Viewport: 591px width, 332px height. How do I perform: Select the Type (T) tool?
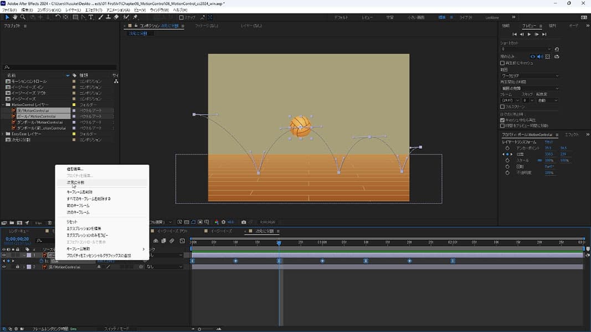point(91,17)
